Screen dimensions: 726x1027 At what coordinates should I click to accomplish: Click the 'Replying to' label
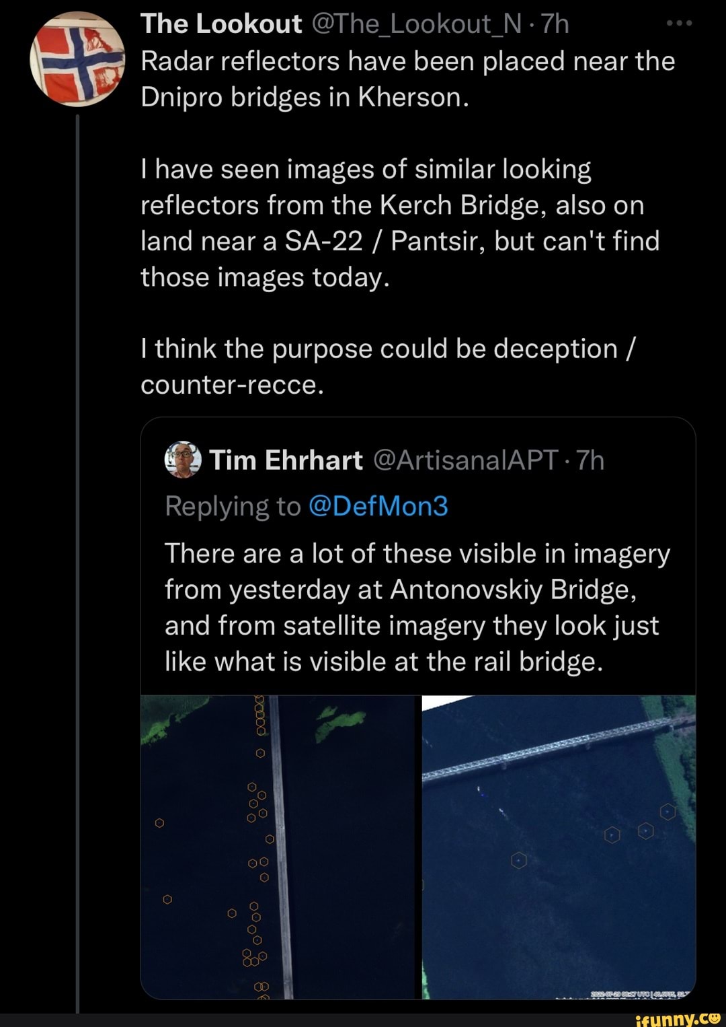[232, 506]
